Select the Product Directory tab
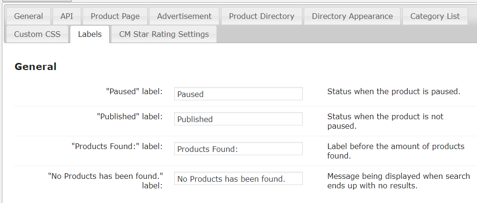The height and width of the screenshot is (203, 477). [262, 16]
